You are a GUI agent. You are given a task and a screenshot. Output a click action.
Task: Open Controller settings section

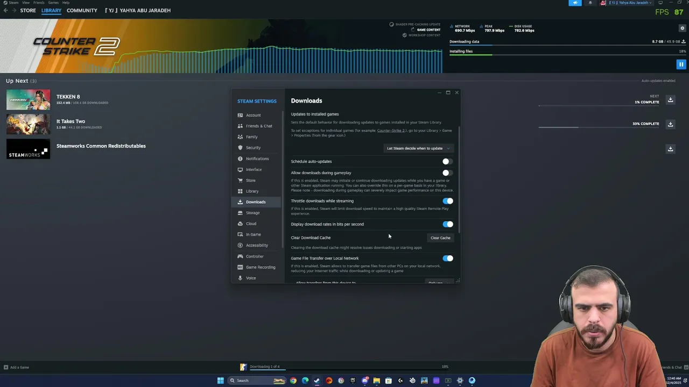pyautogui.click(x=256, y=256)
